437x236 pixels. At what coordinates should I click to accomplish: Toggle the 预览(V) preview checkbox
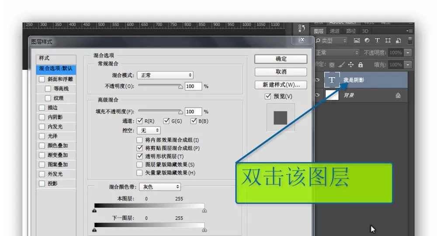(268, 96)
